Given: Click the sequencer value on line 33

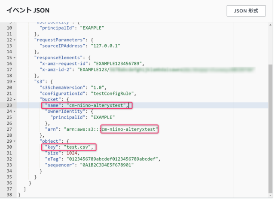Looking at the screenshot, I should tap(107, 165).
